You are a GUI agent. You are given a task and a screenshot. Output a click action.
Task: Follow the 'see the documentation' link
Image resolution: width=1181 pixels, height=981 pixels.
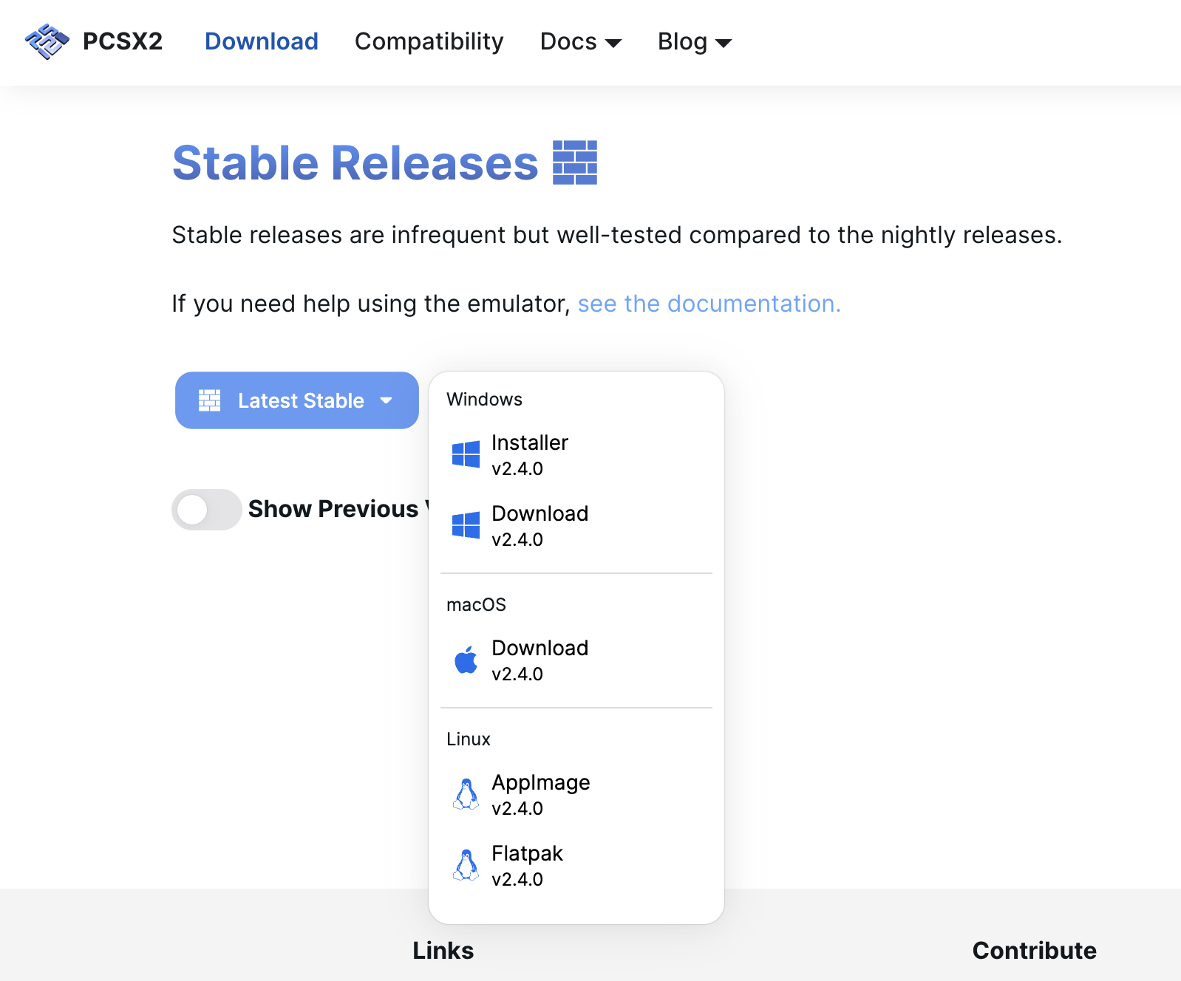click(x=709, y=304)
